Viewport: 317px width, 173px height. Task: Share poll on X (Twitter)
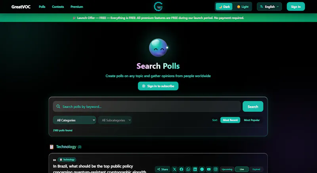click(x=174, y=169)
